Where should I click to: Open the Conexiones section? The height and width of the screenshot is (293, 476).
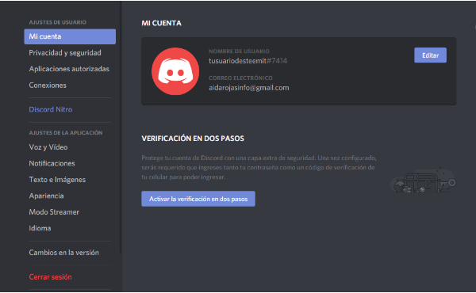click(x=48, y=86)
